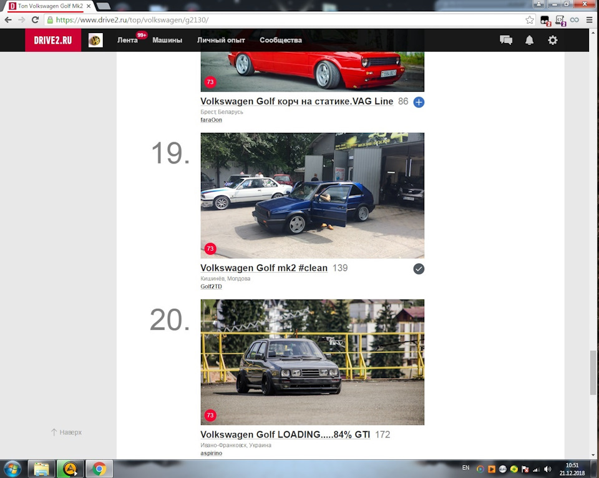
Task: Open the user avatar profile icon
Action: tap(95, 40)
